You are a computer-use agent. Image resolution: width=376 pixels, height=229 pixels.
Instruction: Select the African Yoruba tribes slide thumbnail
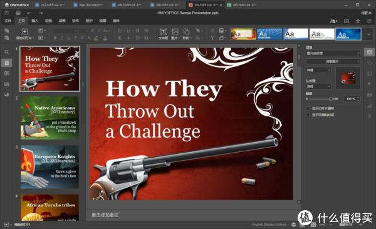[x=50, y=208]
